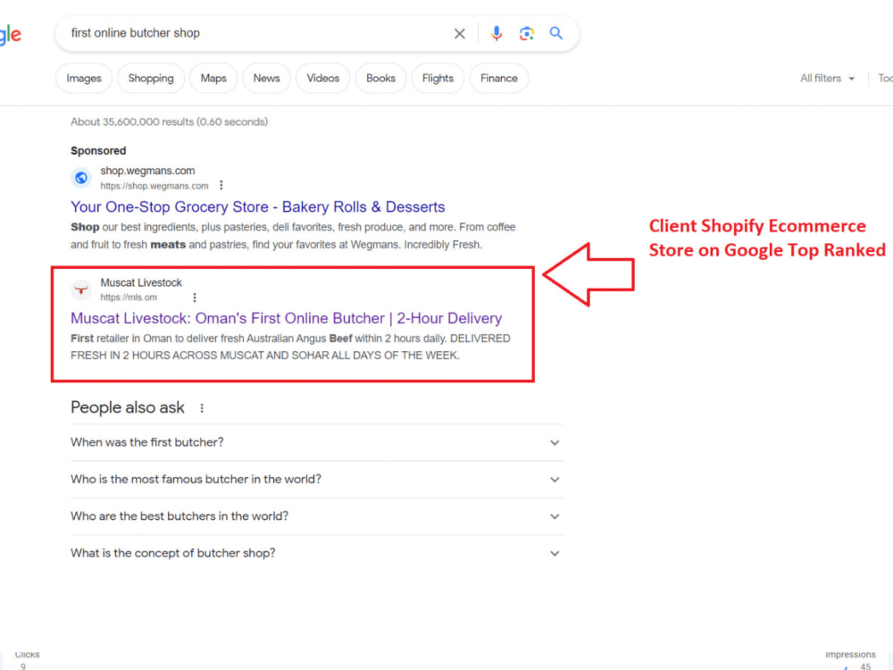Click the Muscat Livestock site name
This screenshot has height=670, width=893.
(x=141, y=282)
